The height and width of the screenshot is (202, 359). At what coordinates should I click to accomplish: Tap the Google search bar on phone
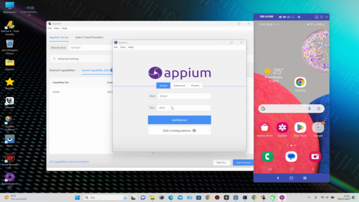[x=291, y=109]
